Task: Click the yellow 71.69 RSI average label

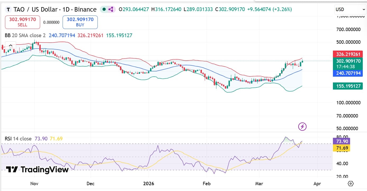Action: tap(342, 148)
